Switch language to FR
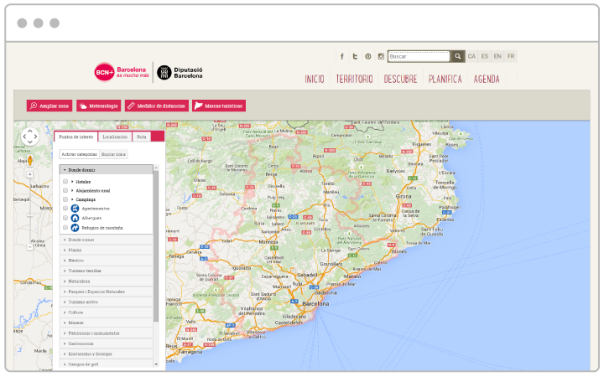 pos(511,57)
